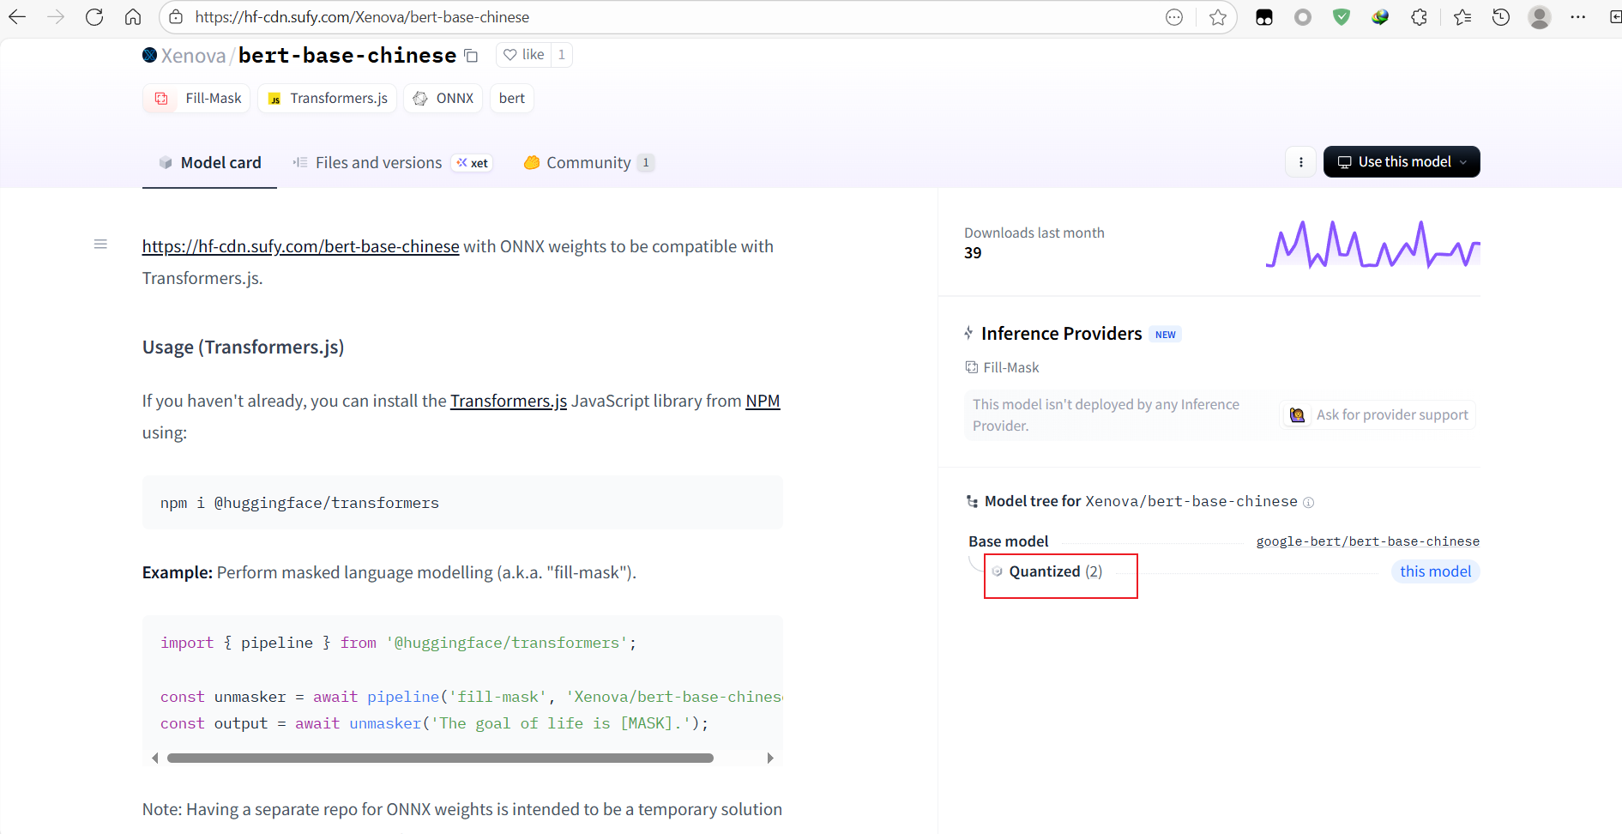Screen dimensions: 1622x834
Task: Click the code block horizontal scrollbar
Action: [440, 758]
